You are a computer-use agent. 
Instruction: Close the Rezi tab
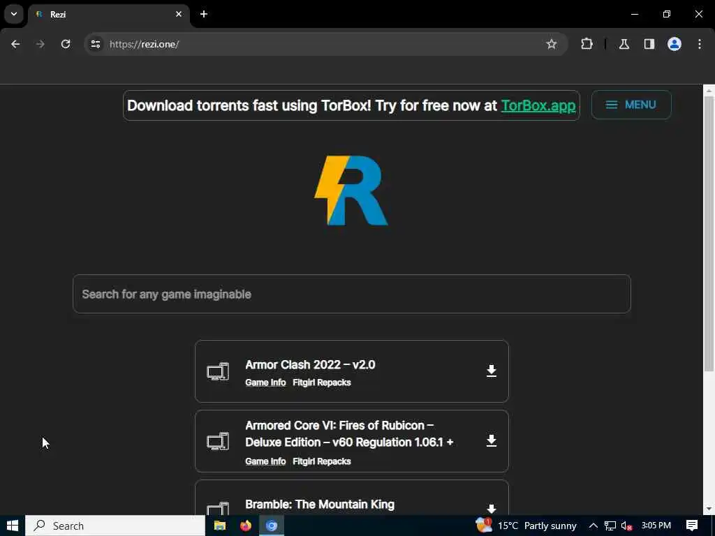pyautogui.click(x=179, y=14)
